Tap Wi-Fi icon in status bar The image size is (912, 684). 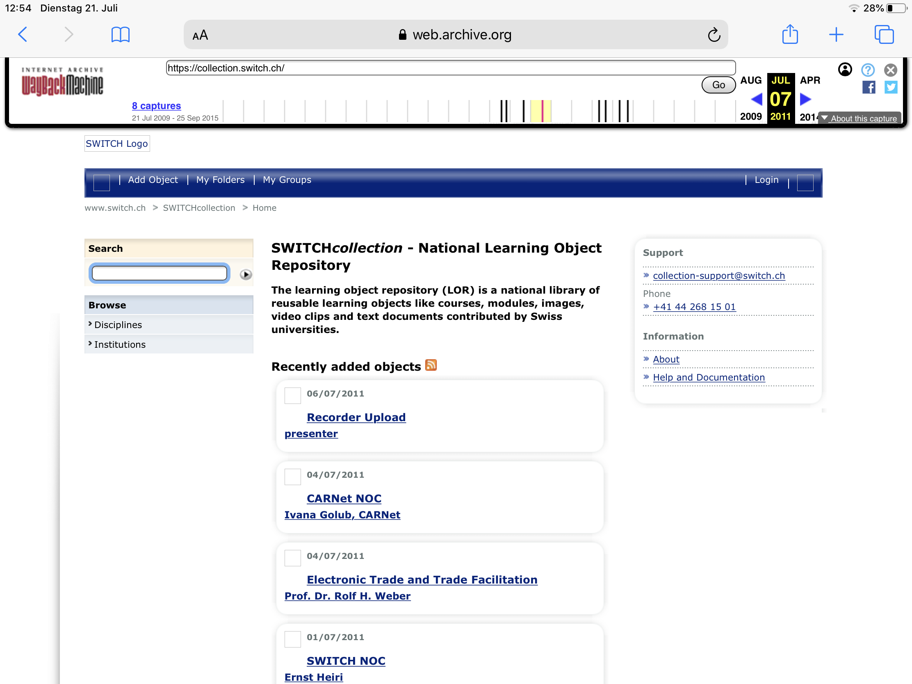click(854, 8)
